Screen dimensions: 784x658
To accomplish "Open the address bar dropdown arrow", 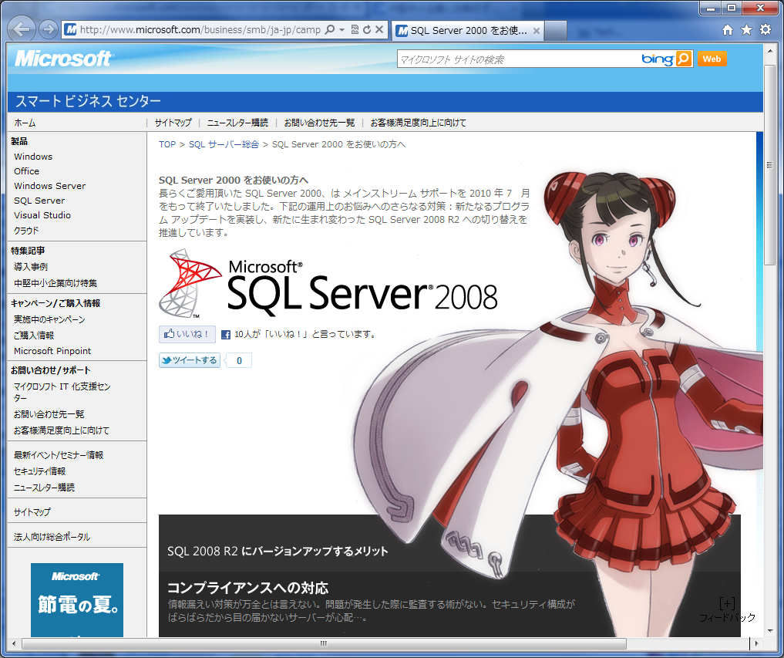I will click(x=342, y=29).
